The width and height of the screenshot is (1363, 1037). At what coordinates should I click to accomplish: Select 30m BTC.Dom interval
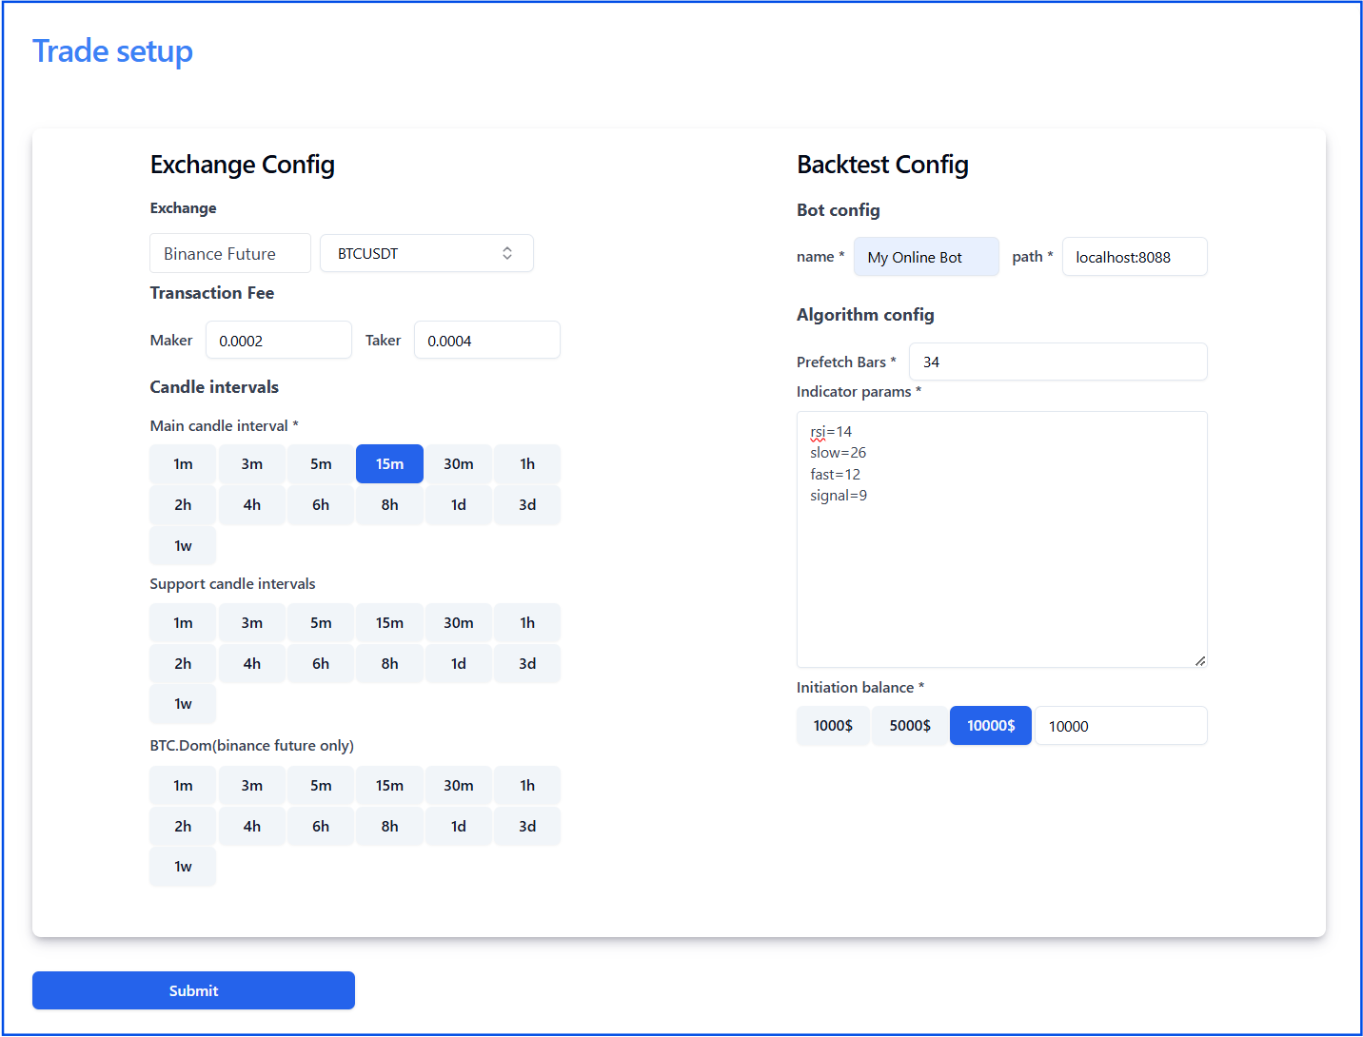459,786
